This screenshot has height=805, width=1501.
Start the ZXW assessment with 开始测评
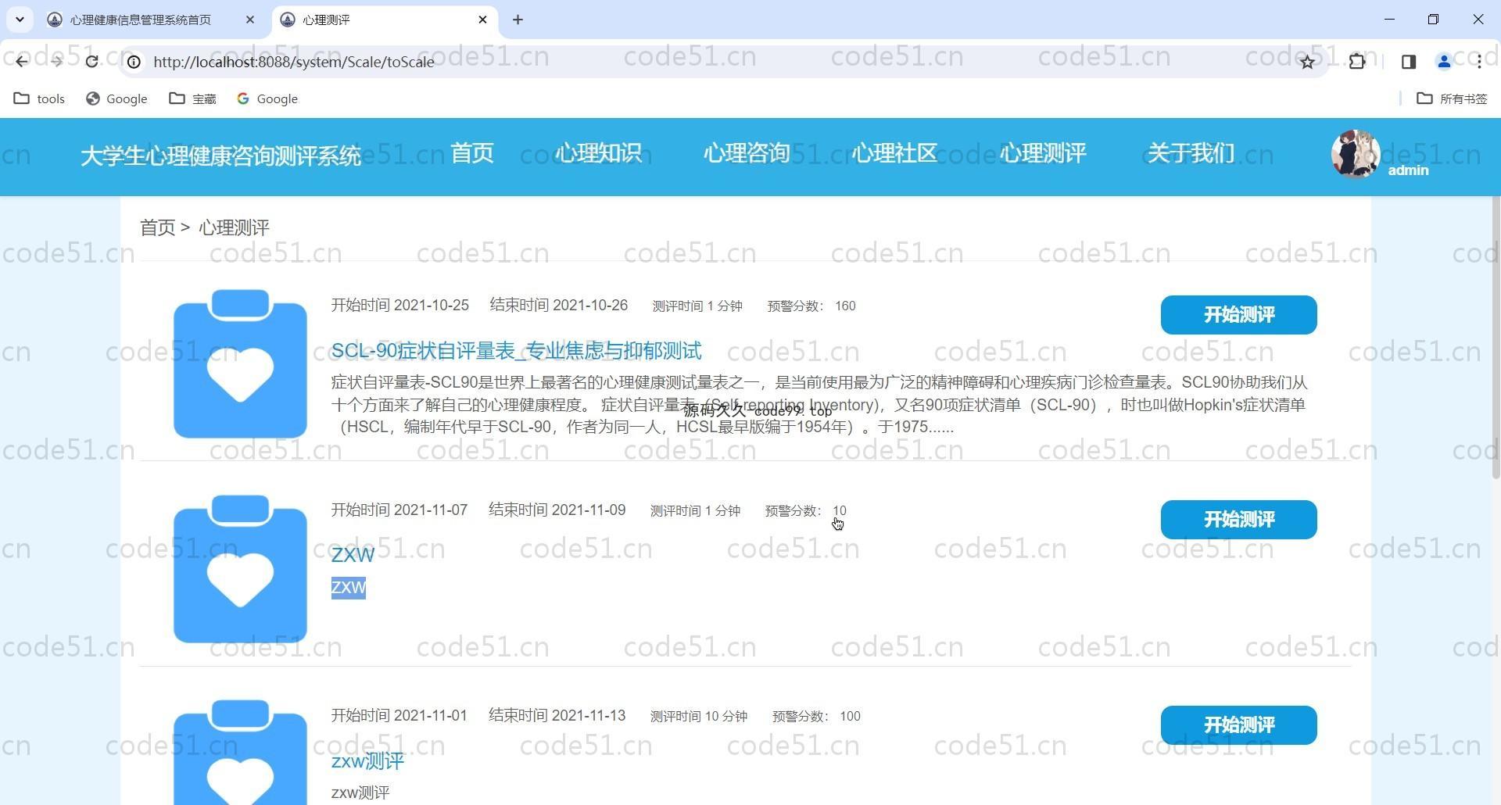pyautogui.click(x=1238, y=520)
